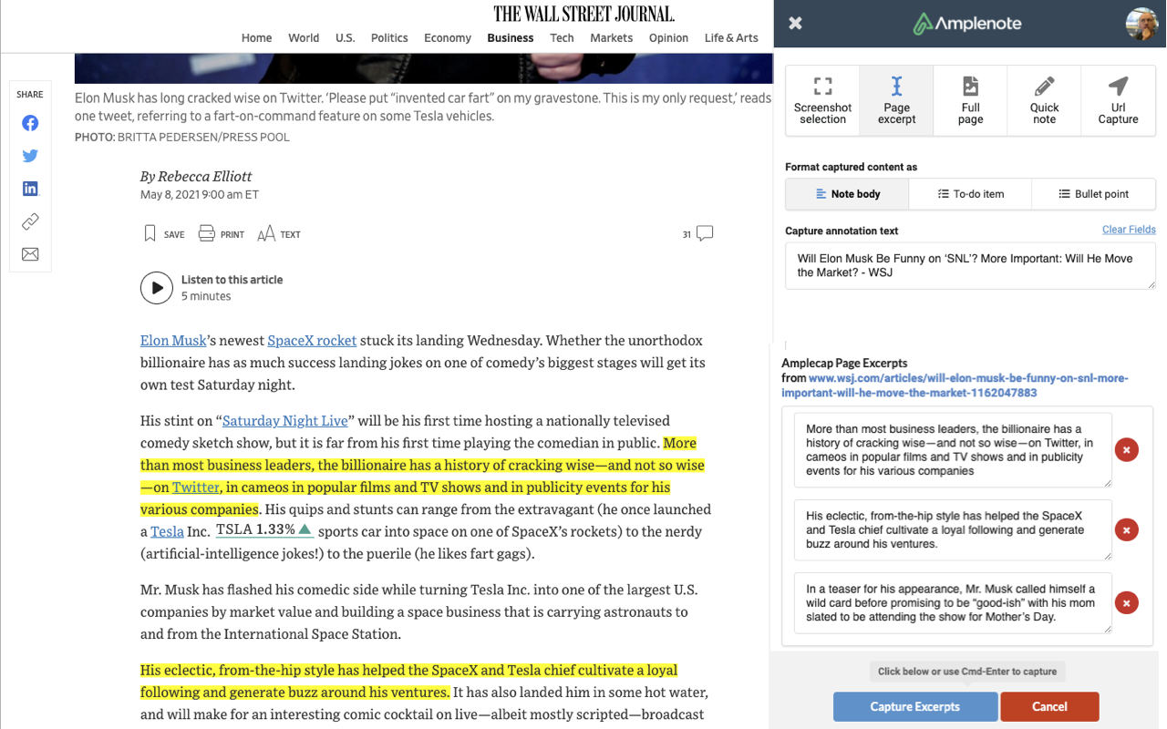Choose Page excerpt capture mode
The width and height of the screenshot is (1167, 729).
896,100
